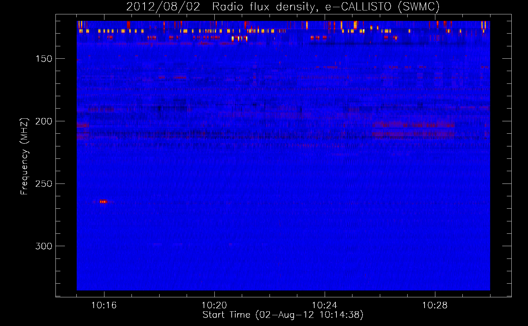
Task: Click the 10:20 time tick label
Action: click(x=214, y=305)
